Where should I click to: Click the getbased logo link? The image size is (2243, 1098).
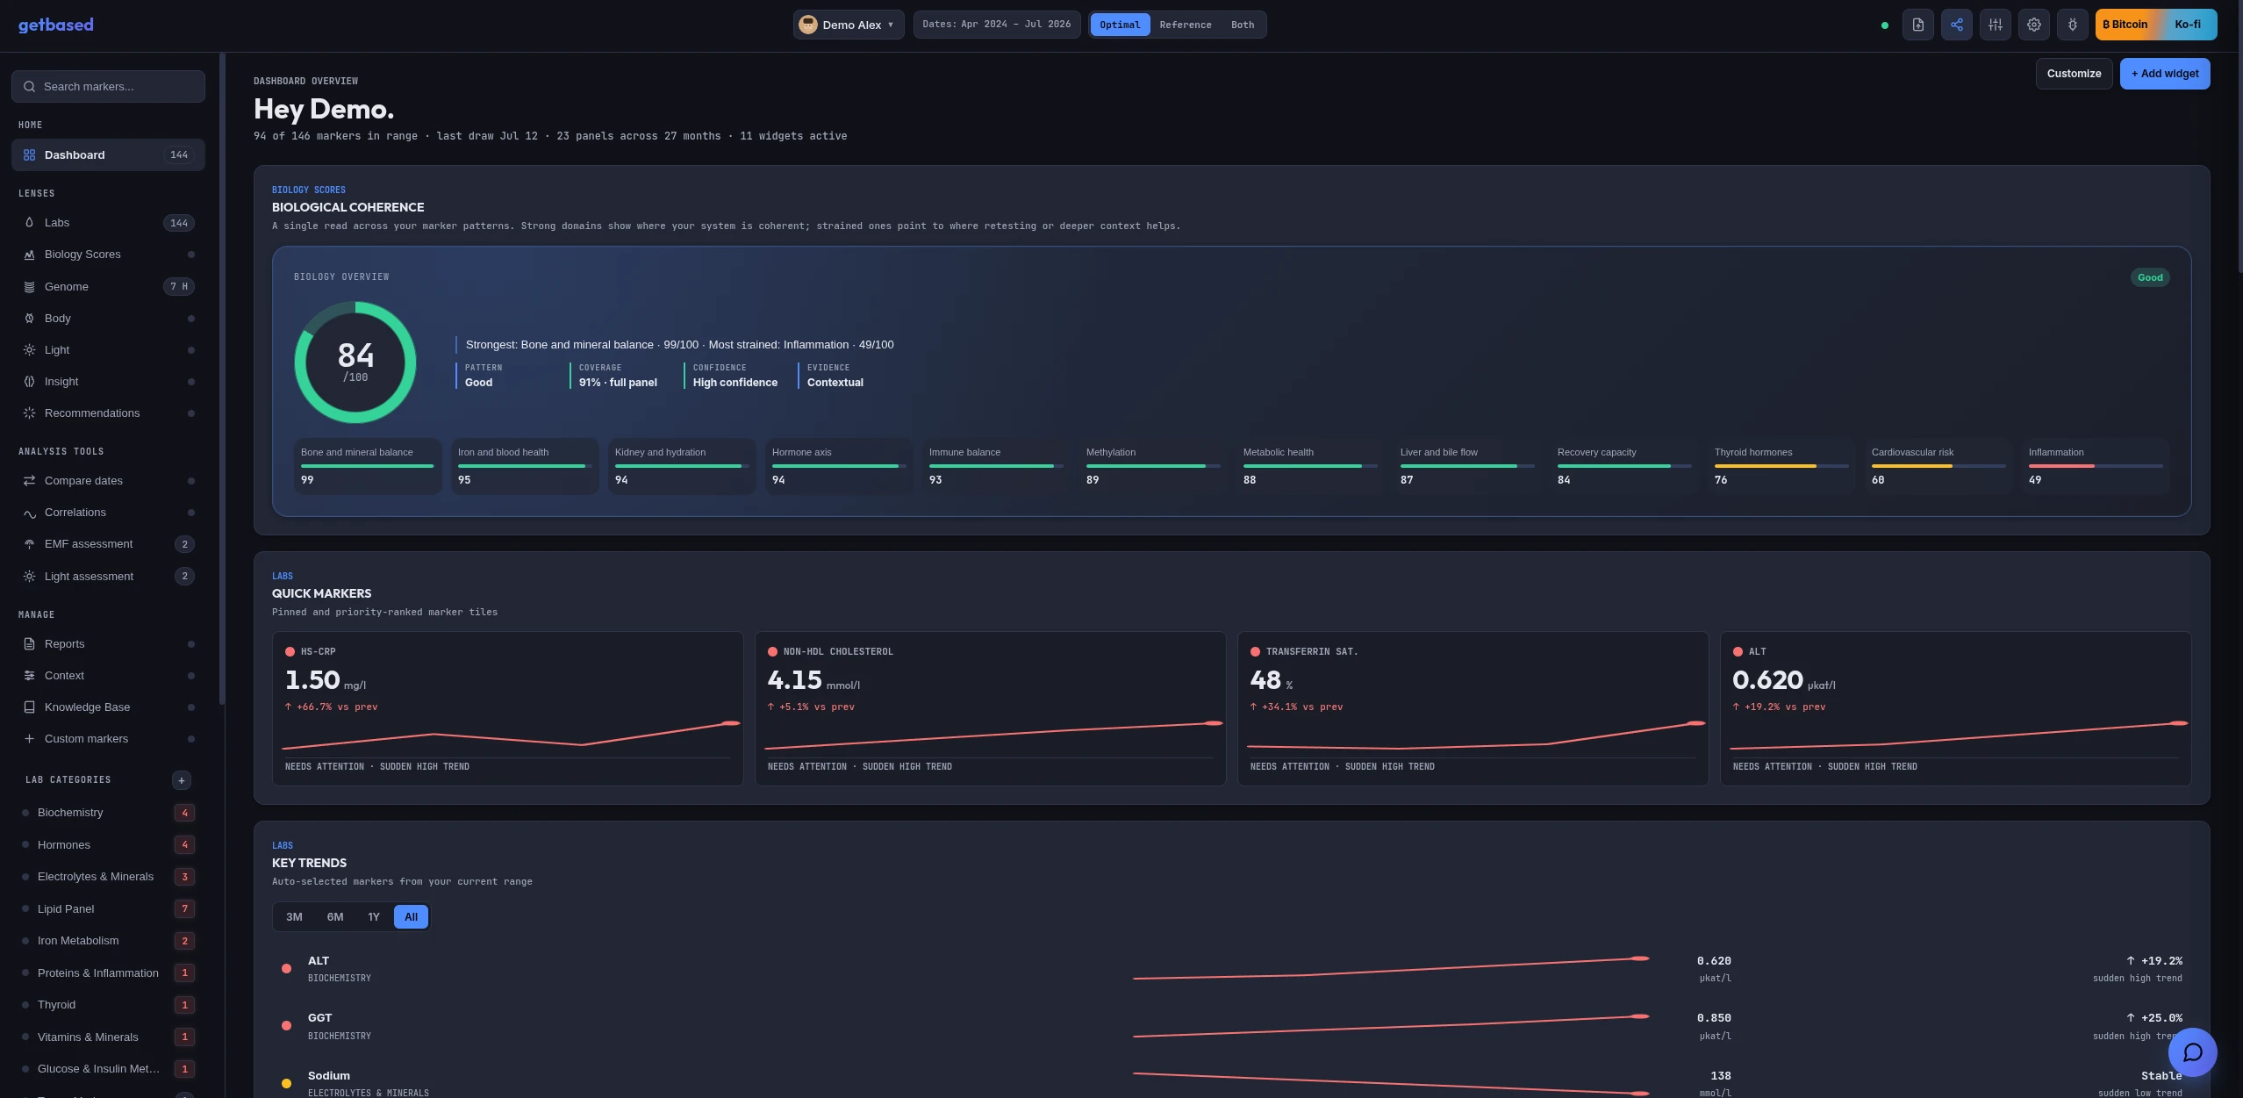[55, 25]
